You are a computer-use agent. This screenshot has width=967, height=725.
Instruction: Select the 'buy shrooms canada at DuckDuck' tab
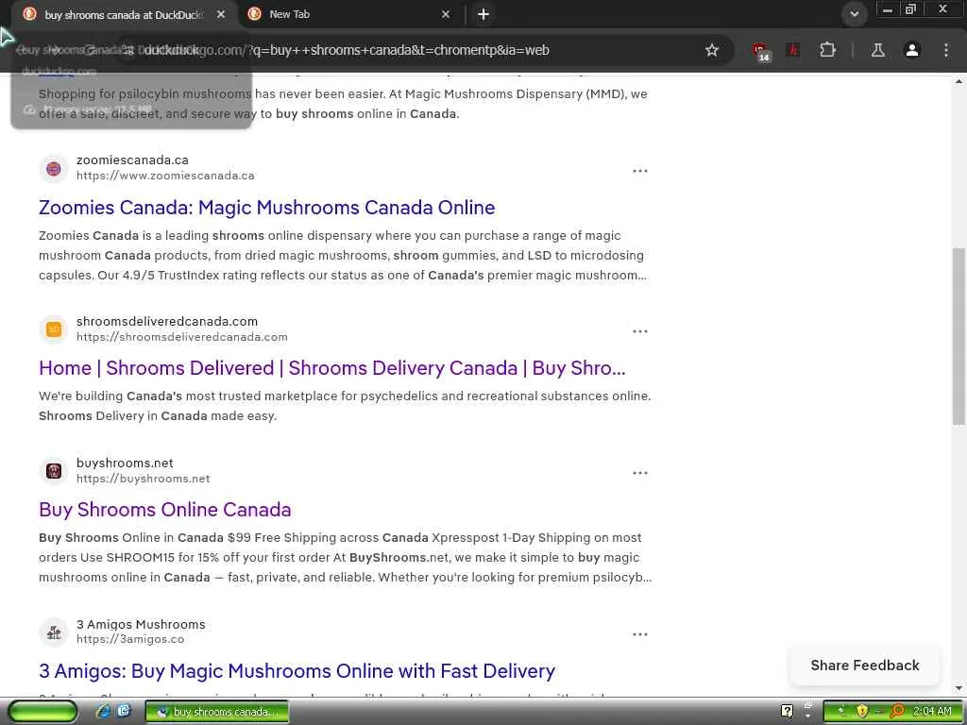[124, 14]
